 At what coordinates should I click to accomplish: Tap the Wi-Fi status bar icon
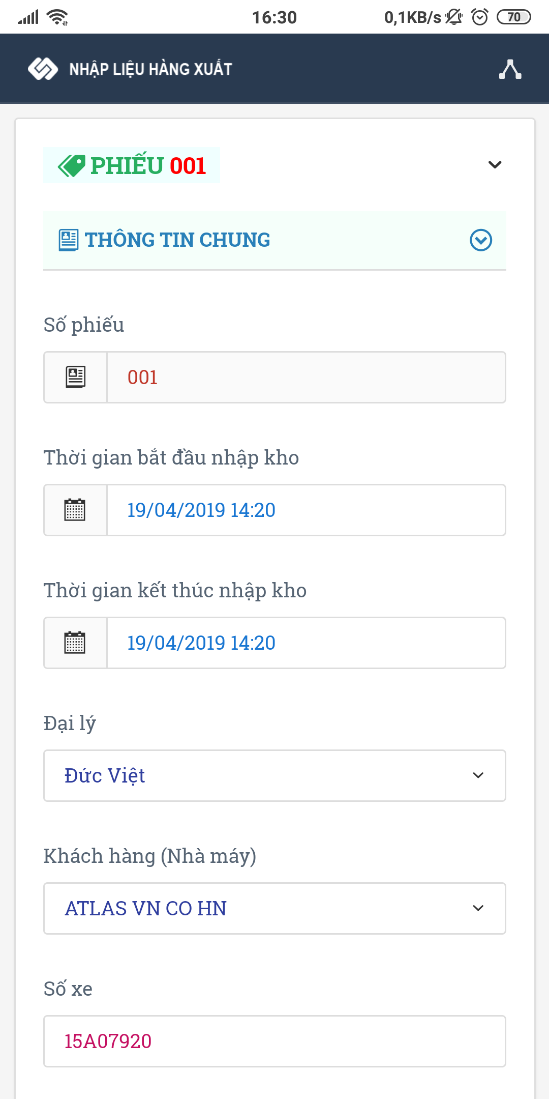pyautogui.click(x=57, y=17)
